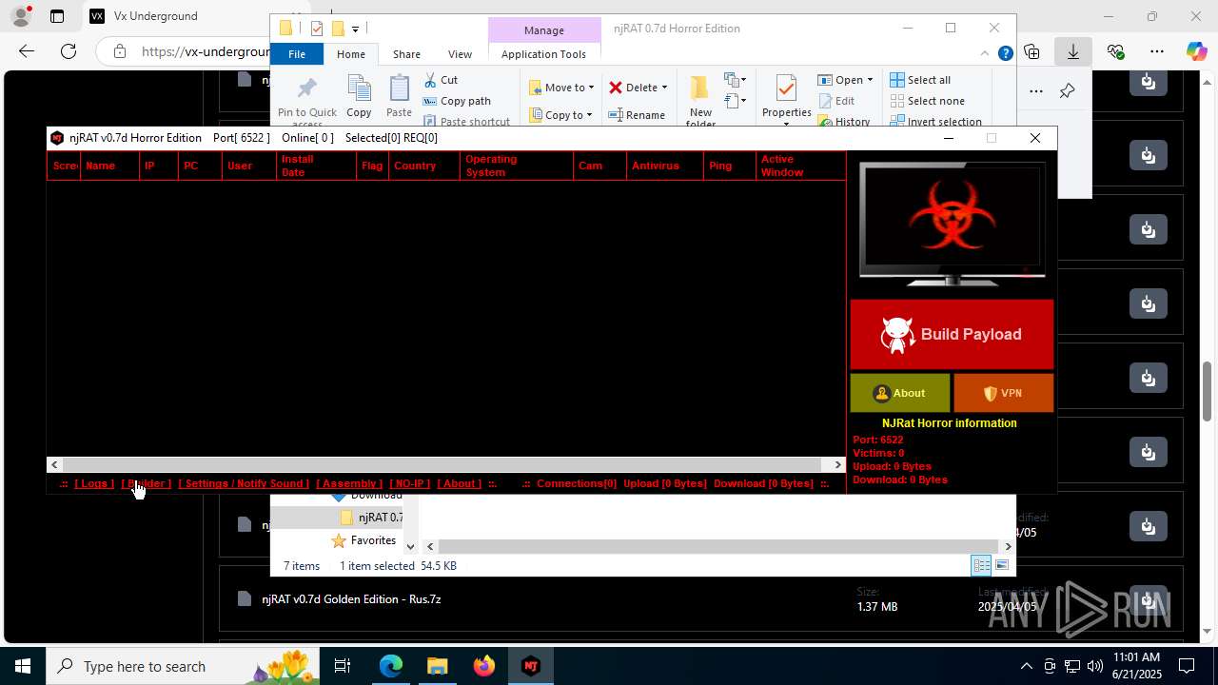Viewport: 1218px width, 685px height.
Task: Click the Windows Start button
Action: pyautogui.click(x=23, y=666)
